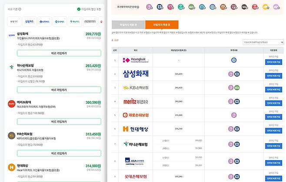
Task: Open the info icon next to 비교 기준
Action: tap(20, 9)
